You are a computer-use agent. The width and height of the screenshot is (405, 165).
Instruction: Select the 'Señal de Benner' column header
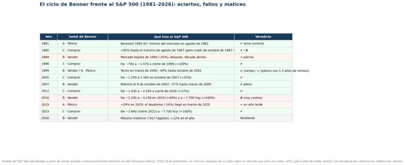tap(83, 37)
